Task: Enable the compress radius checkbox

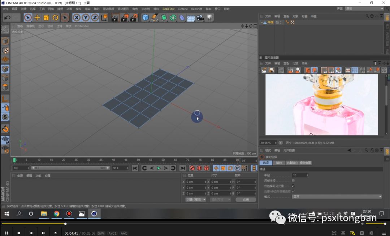Action: [x=293, y=181]
